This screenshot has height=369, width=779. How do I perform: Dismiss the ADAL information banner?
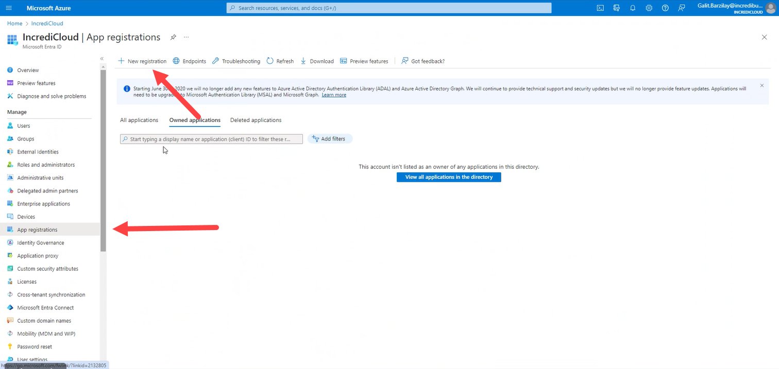[x=762, y=85]
